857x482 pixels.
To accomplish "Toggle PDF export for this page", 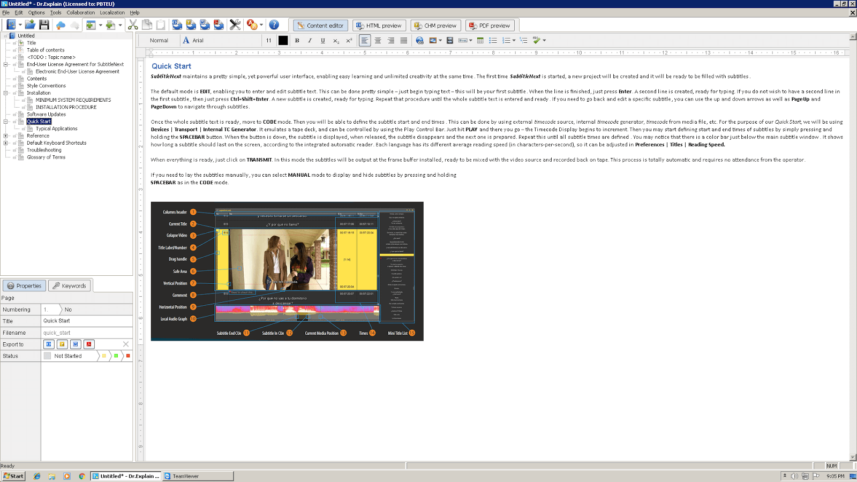I will 89,344.
